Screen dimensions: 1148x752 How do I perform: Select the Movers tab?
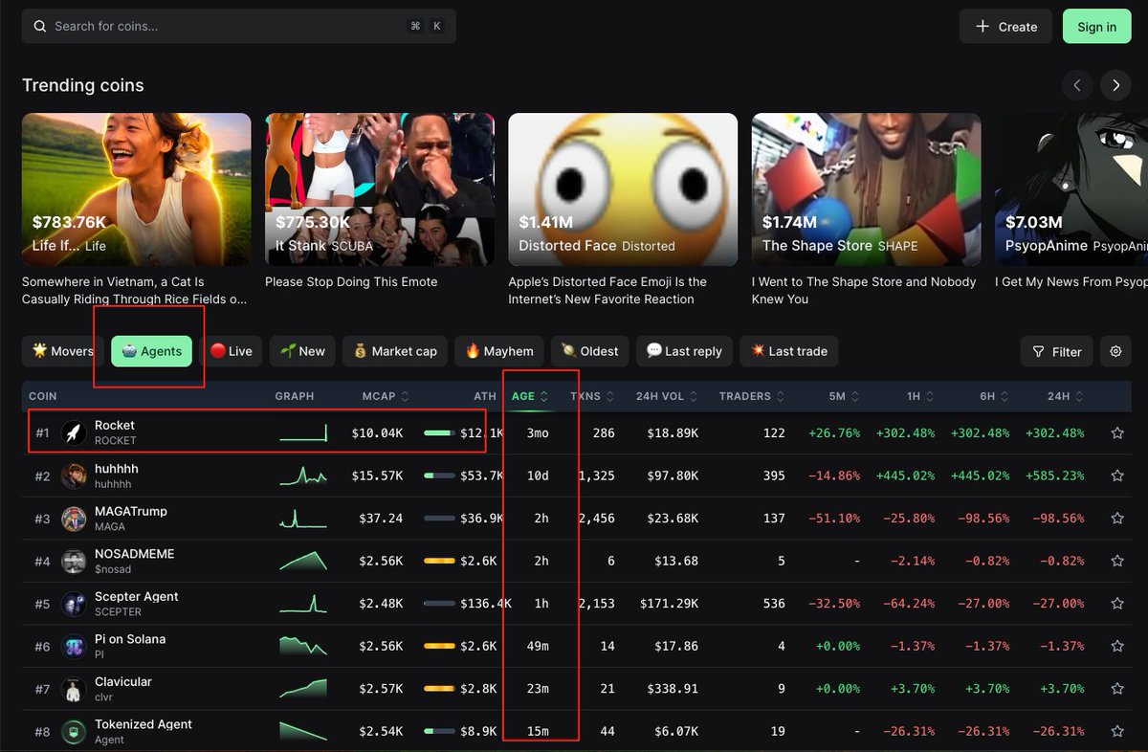(63, 351)
